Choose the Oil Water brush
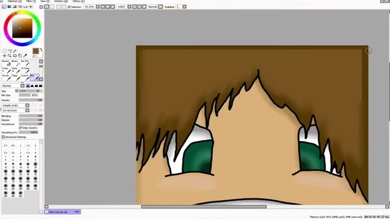This screenshot has height=219, width=390. 25,71
